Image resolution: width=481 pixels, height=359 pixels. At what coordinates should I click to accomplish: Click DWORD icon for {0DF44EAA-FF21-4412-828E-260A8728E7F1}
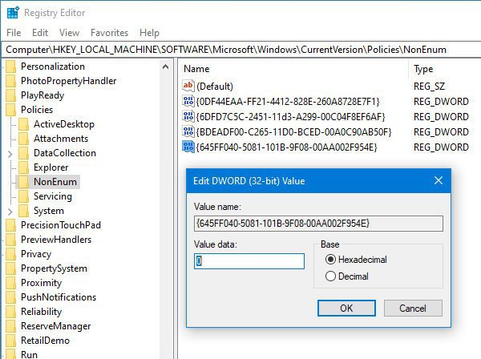(x=188, y=101)
